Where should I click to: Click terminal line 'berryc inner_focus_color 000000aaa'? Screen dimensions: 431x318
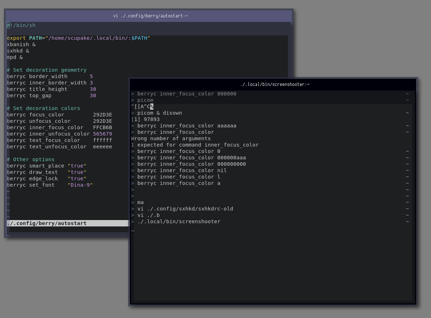(x=189, y=158)
